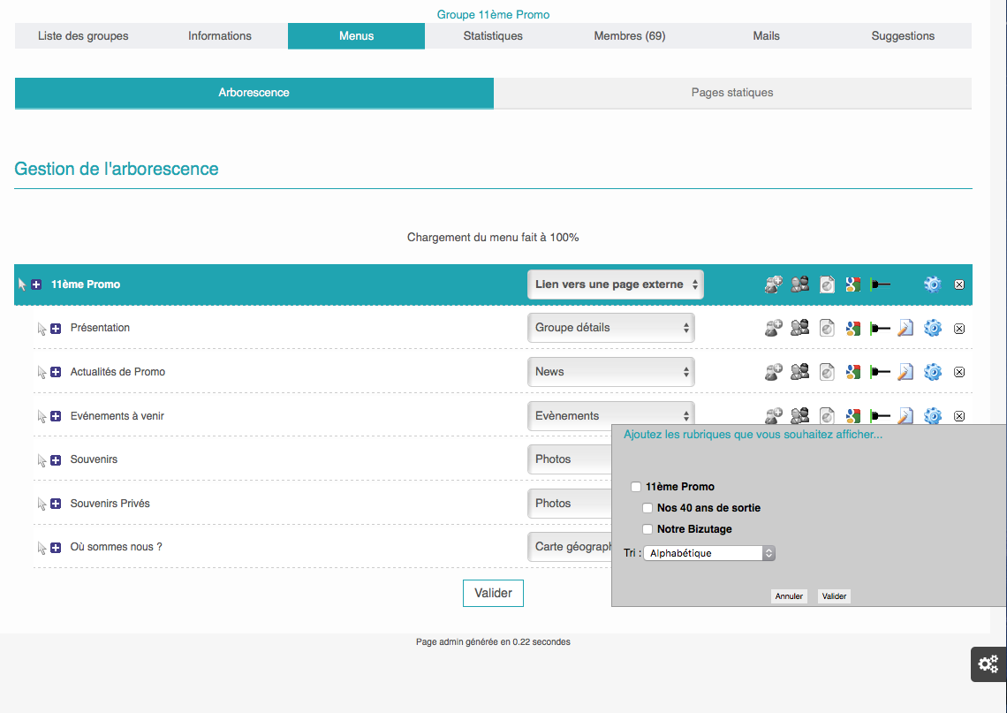Image resolution: width=1007 pixels, height=713 pixels.
Task: Switch to the Statistiques tab
Action: pyautogui.click(x=493, y=36)
